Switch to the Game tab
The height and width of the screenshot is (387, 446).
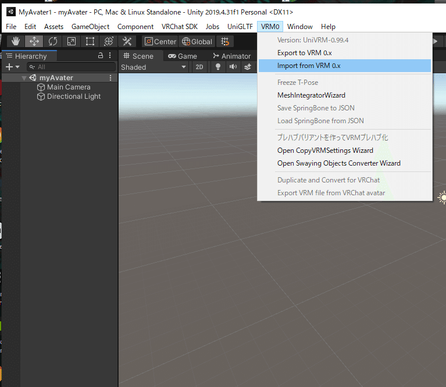pyautogui.click(x=183, y=56)
